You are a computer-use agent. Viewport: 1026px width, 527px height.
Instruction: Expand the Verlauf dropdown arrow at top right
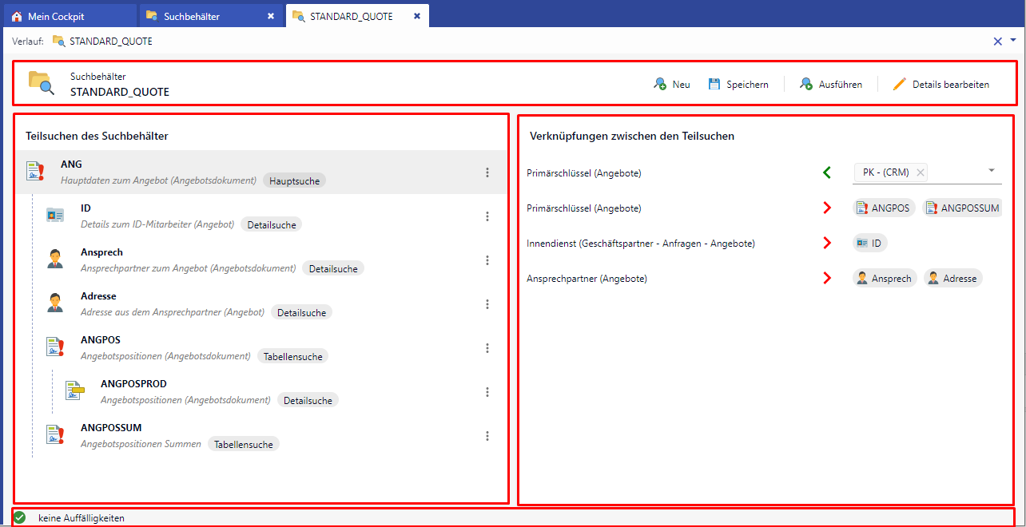[x=1013, y=40]
